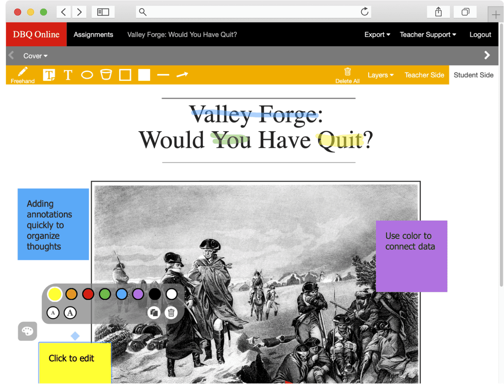Viewport: 504px width, 384px height.
Task: Switch to Teacher Side tab
Action: coord(424,75)
